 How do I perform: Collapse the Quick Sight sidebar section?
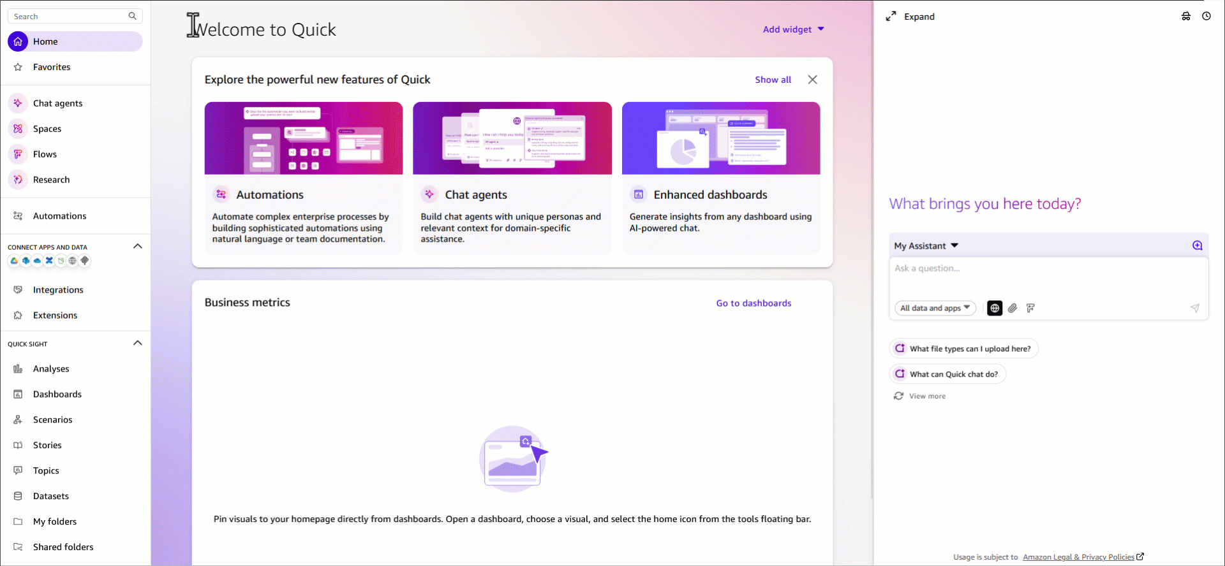coord(137,344)
